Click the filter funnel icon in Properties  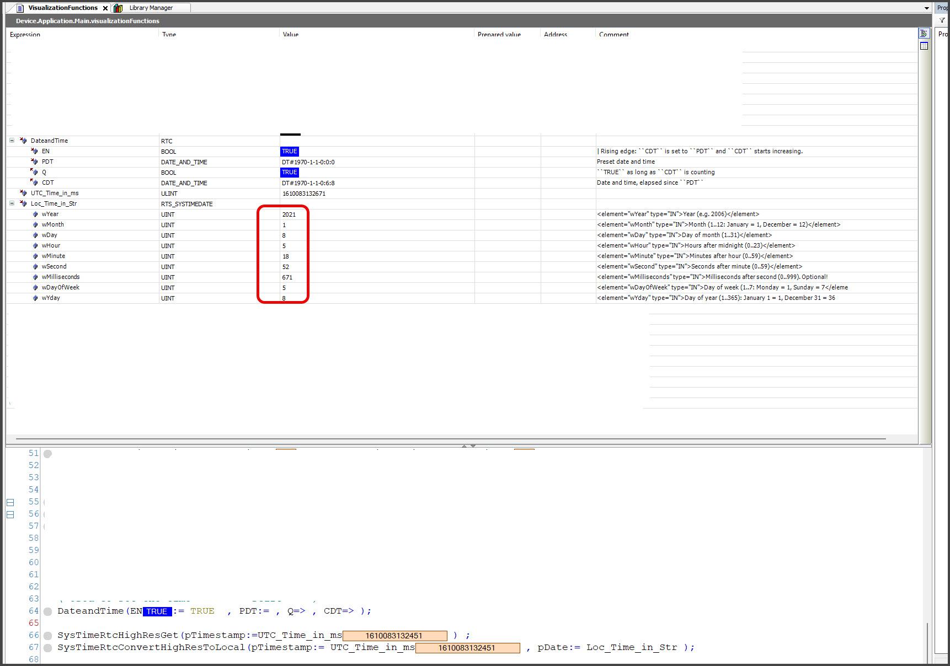942,20
